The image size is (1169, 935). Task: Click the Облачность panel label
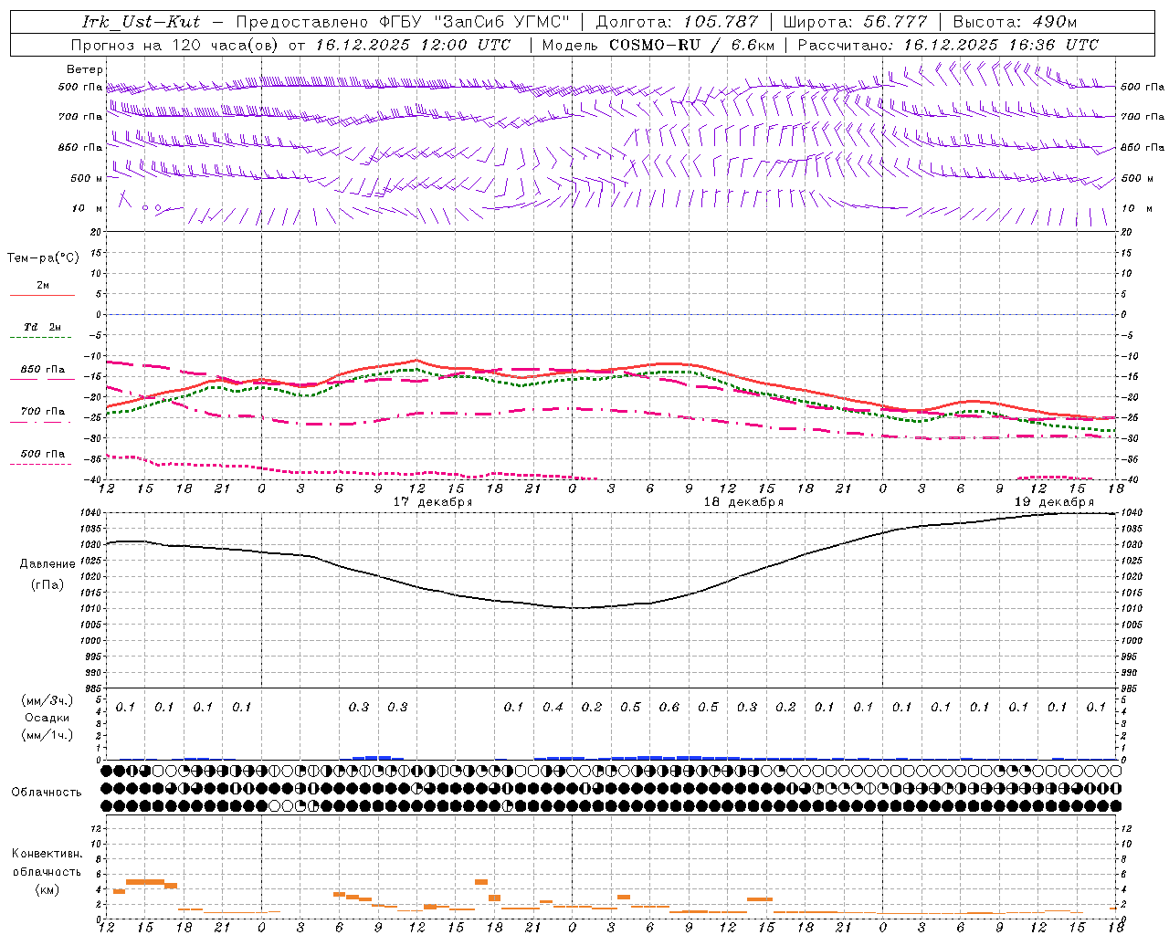pyautogui.click(x=47, y=792)
